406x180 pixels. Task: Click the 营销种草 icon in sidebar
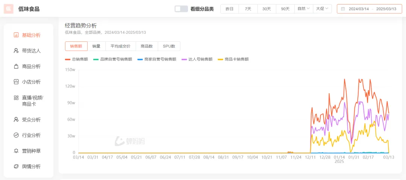tap(16, 151)
